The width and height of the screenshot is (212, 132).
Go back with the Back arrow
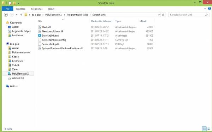(6, 15)
